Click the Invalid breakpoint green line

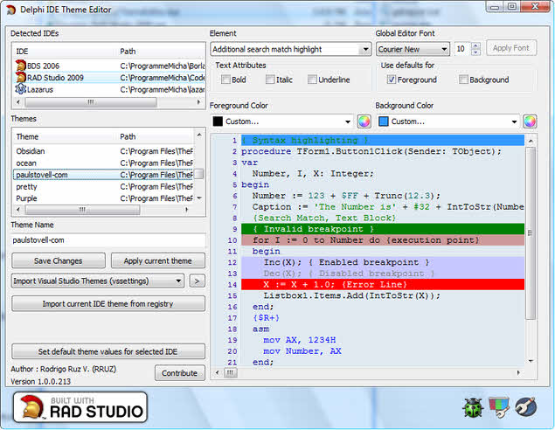(383, 229)
